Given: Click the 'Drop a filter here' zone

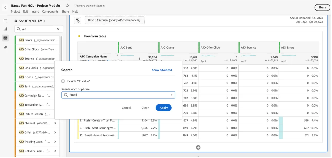Looking at the screenshot, I should point(115,20).
